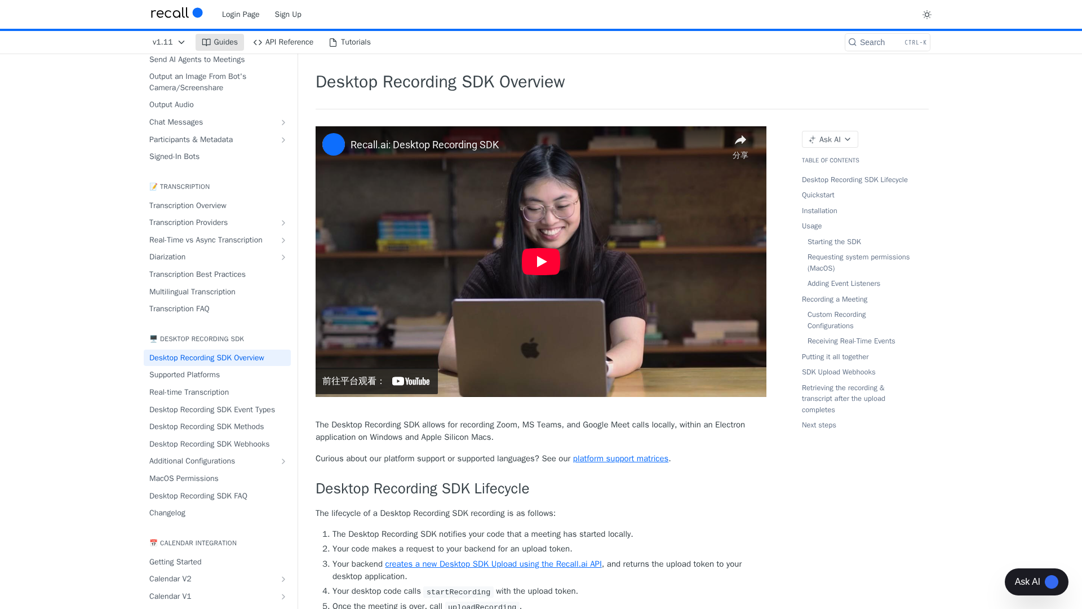The image size is (1082, 609).
Task: Click the Guides tab book icon
Action: 206,42
